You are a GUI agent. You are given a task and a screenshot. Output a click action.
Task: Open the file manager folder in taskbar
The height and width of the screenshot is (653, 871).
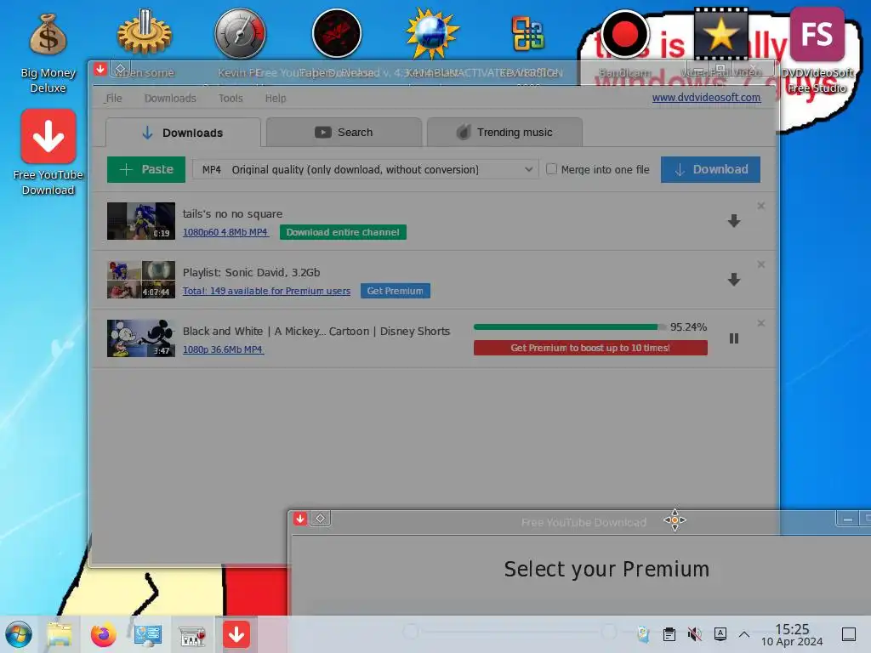[x=59, y=634]
